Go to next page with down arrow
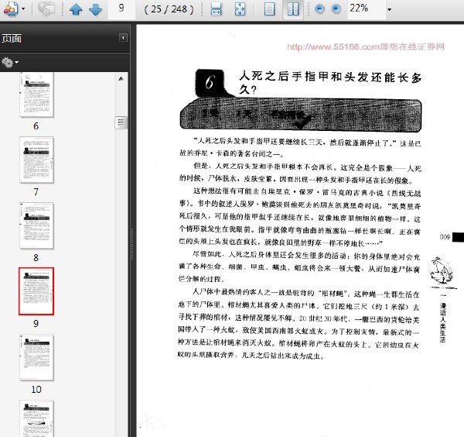Image resolution: width=464 pixels, height=437 pixels. click(x=95, y=9)
